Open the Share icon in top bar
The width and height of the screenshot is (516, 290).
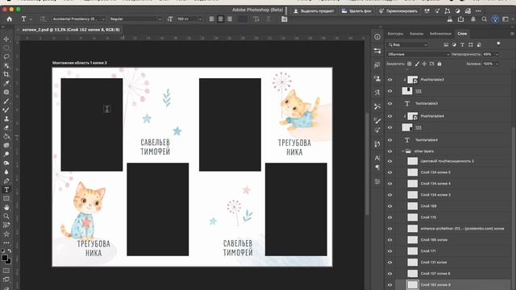pos(460,19)
